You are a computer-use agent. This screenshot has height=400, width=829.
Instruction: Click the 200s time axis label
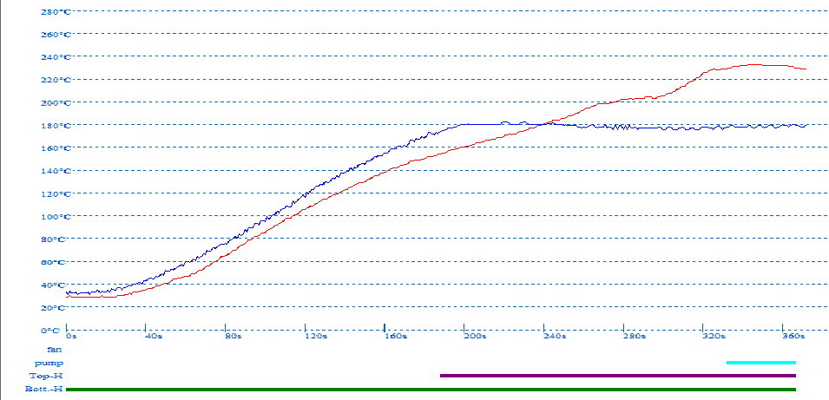474,336
